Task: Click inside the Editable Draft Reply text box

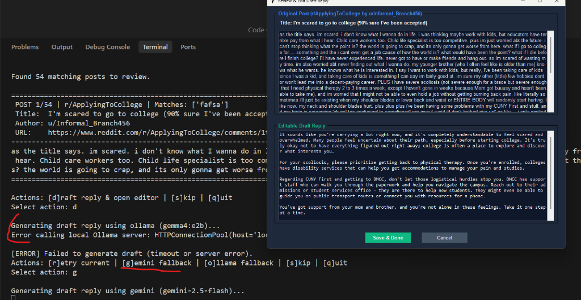Action: (x=413, y=176)
